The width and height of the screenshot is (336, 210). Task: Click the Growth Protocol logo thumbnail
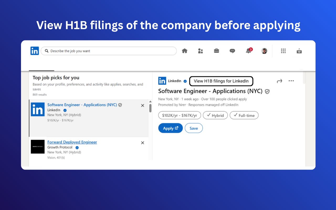[38, 147]
